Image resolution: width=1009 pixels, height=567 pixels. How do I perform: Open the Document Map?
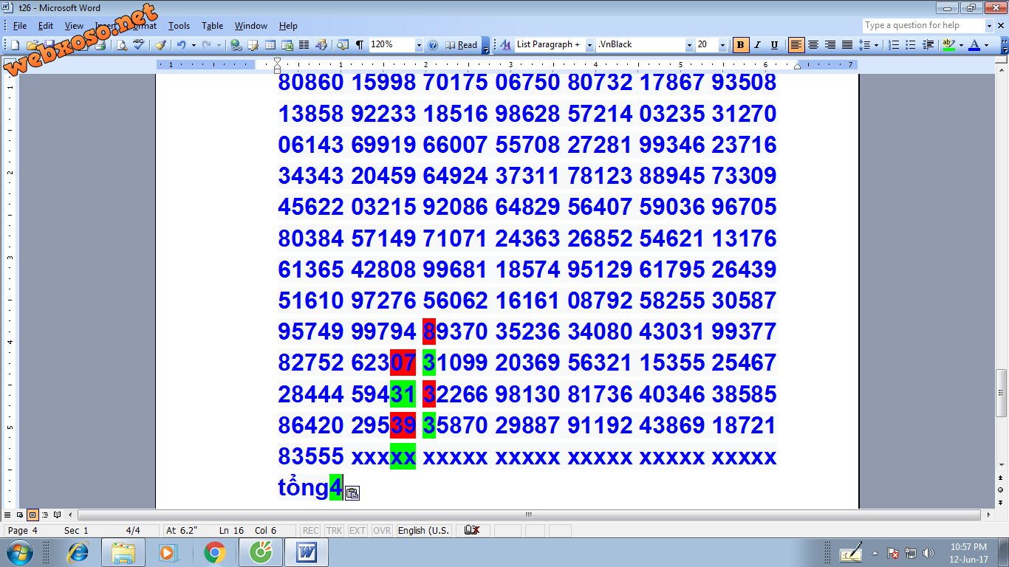coord(343,45)
